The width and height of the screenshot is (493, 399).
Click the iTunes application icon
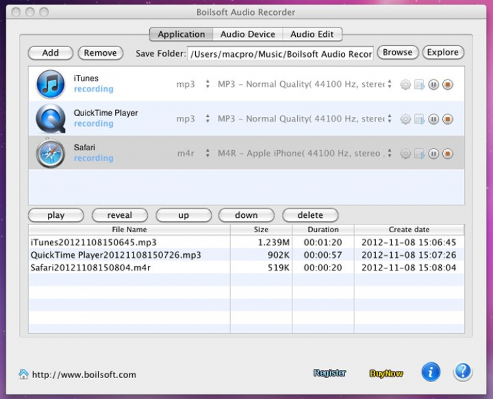(51, 84)
